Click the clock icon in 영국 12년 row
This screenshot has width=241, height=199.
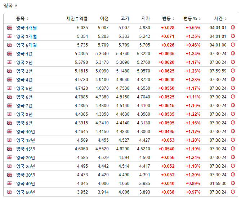tap(233, 140)
